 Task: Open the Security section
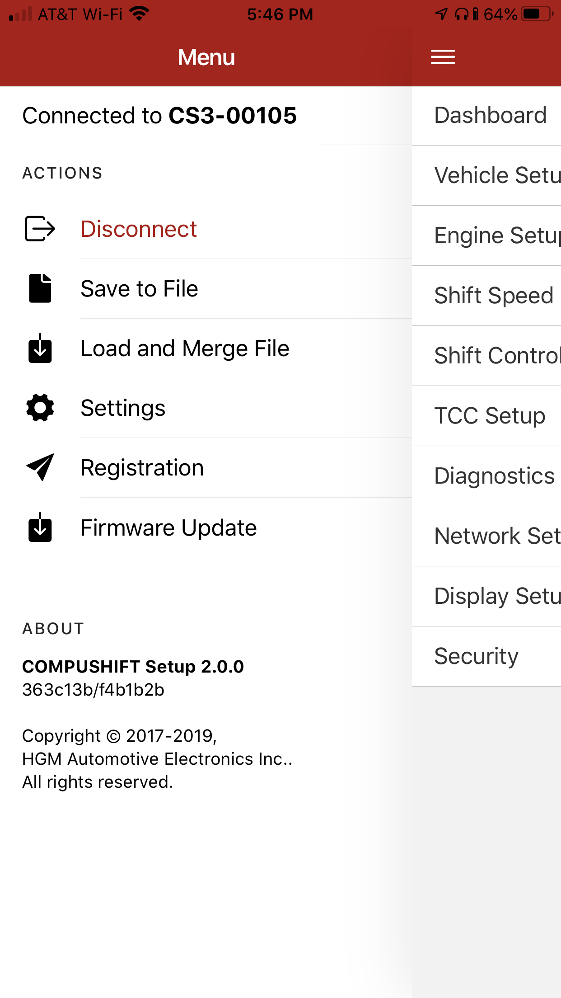[476, 656]
